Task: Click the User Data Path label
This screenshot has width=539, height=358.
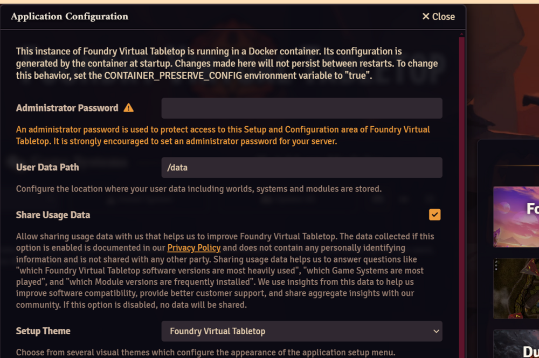Action: [47, 167]
